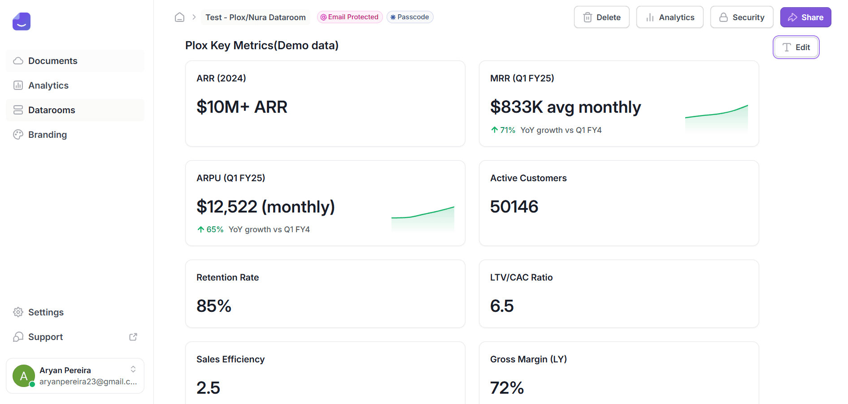Click the Sales Efficiency card title

tap(230, 359)
